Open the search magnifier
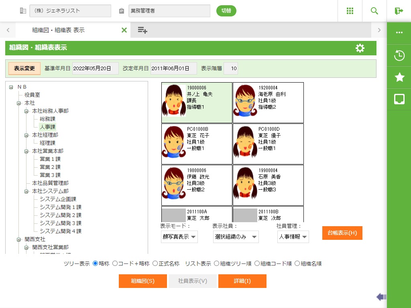 [374, 11]
